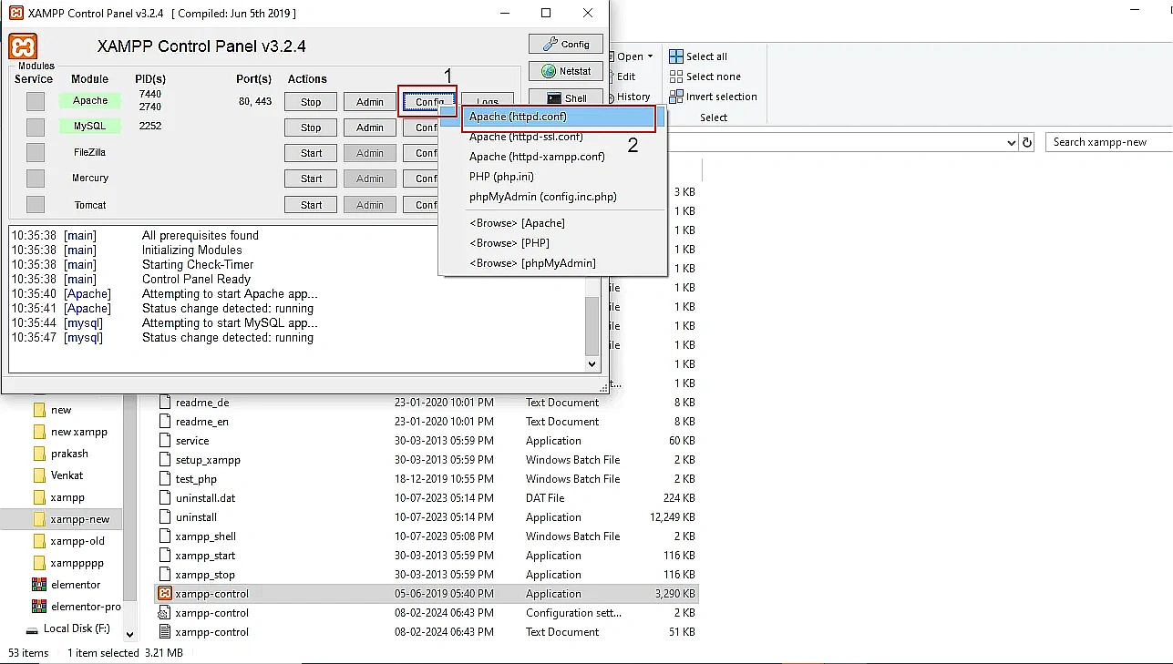Click Edit in Explorer ribbon
The height and width of the screenshot is (664, 1173).
[x=626, y=77]
